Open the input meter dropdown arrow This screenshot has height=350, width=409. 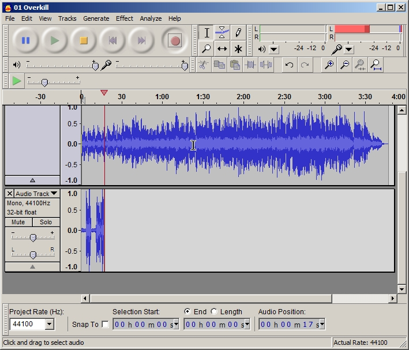(348, 50)
